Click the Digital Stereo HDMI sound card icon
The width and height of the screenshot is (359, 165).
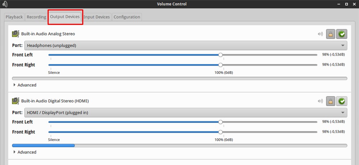pyautogui.click(x=15, y=101)
